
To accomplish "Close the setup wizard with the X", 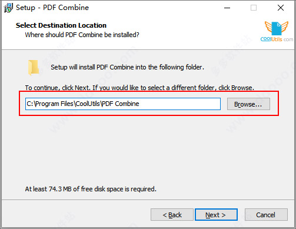I will click(x=281, y=8).
